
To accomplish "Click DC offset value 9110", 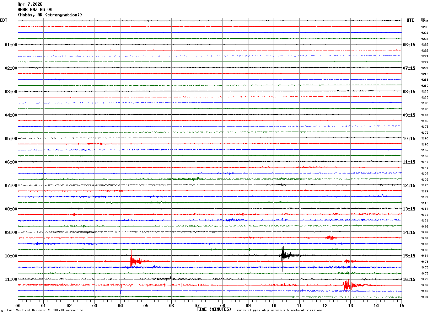I will point(425,209).
